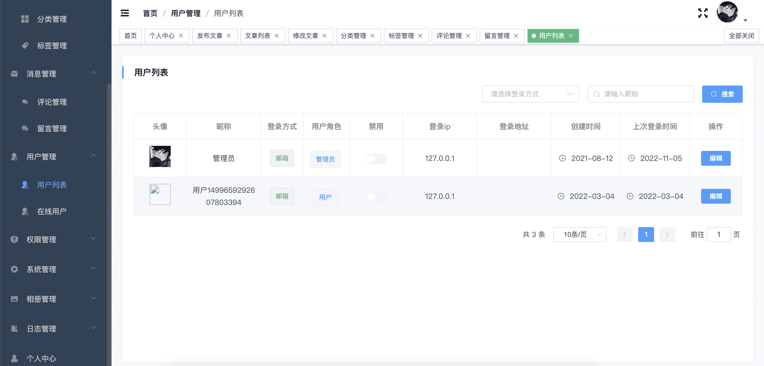Click the previous page arrow
The height and width of the screenshot is (366, 764).
point(625,235)
